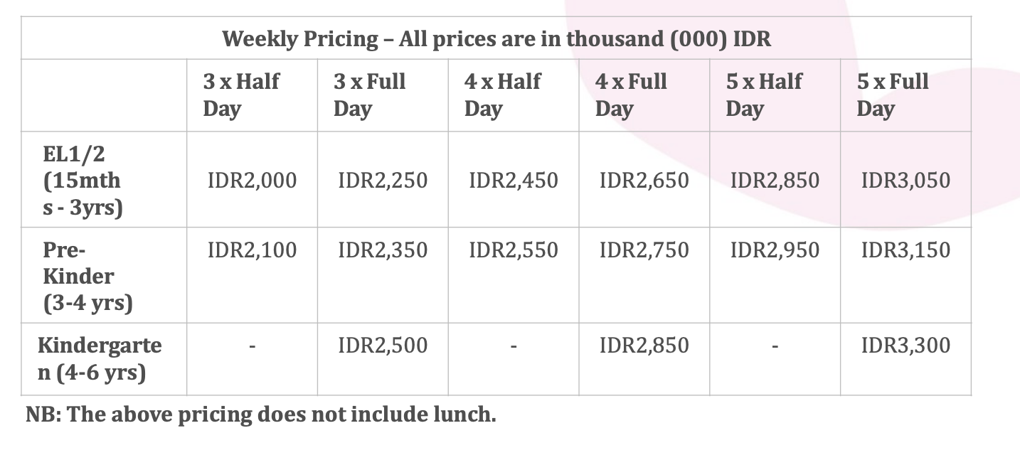The image size is (1020, 465).
Task: Click Kindergarten's dash under 4 x Half Day
Action: coord(514,347)
